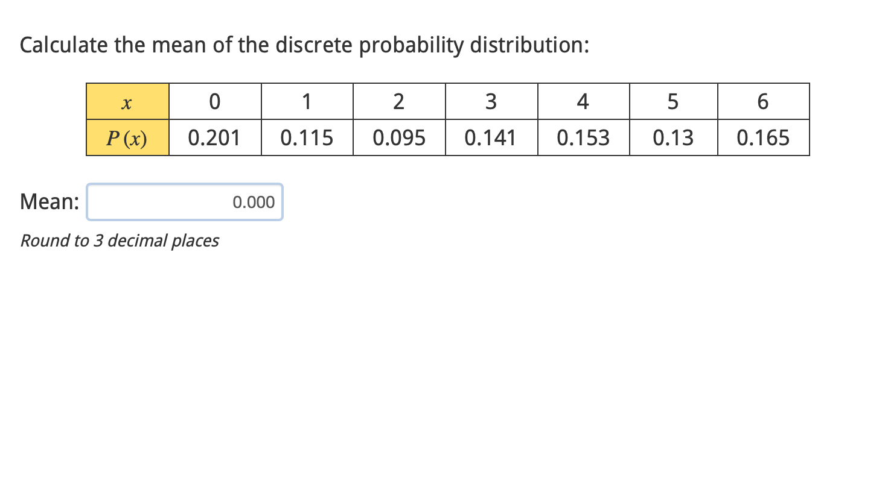Click the cell containing probability 0.095
This screenshot has width=882, height=481.
coord(399,137)
